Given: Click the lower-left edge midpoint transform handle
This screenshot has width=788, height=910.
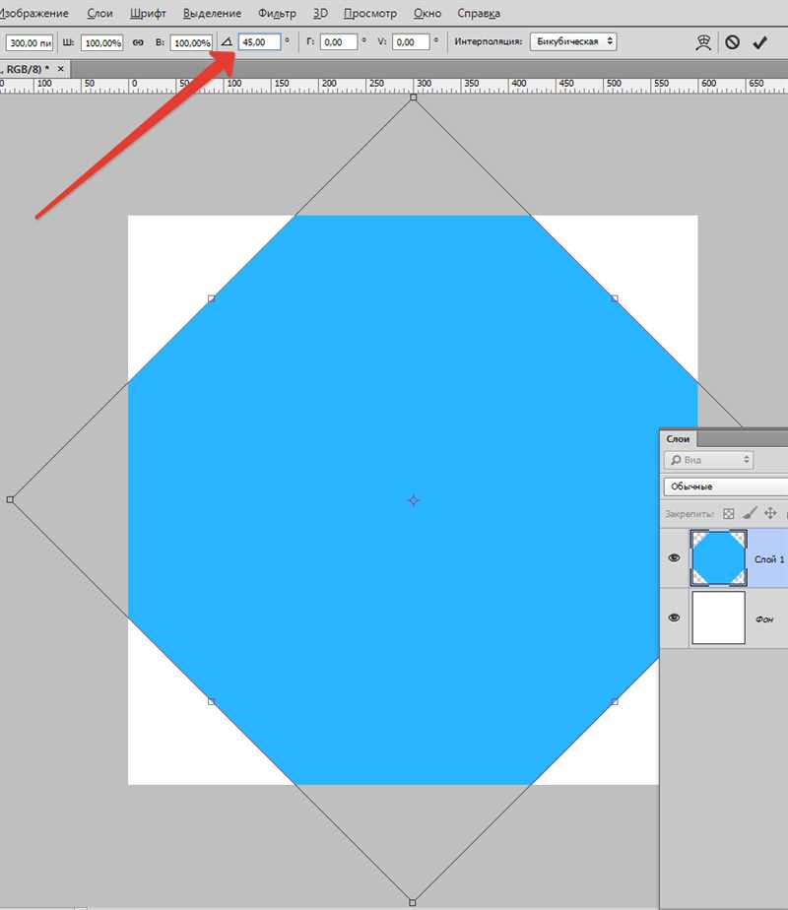Looking at the screenshot, I should click(x=212, y=701).
